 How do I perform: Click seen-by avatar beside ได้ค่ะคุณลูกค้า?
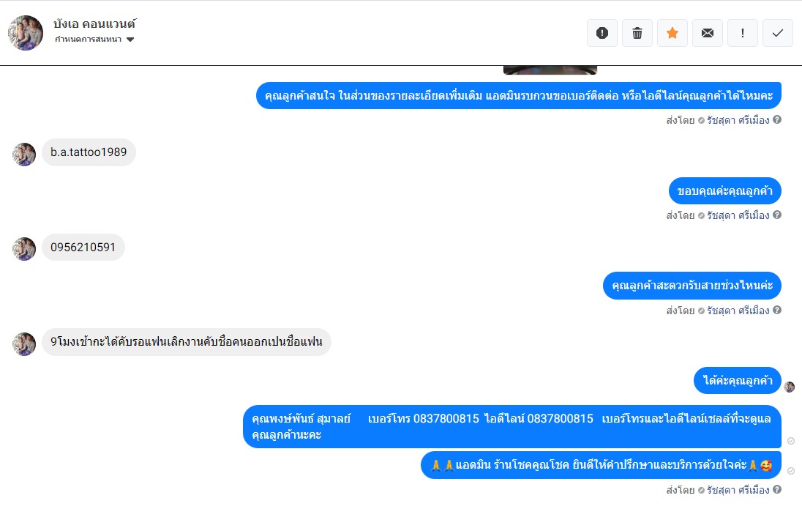[x=790, y=387]
